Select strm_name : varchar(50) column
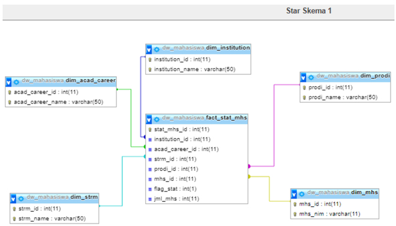The height and width of the screenshot is (226, 396). coord(52,219)
